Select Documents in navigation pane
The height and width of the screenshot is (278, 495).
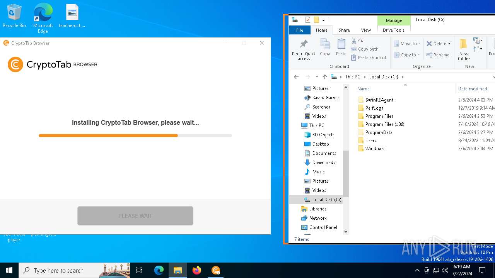click(x=324, y=153)
